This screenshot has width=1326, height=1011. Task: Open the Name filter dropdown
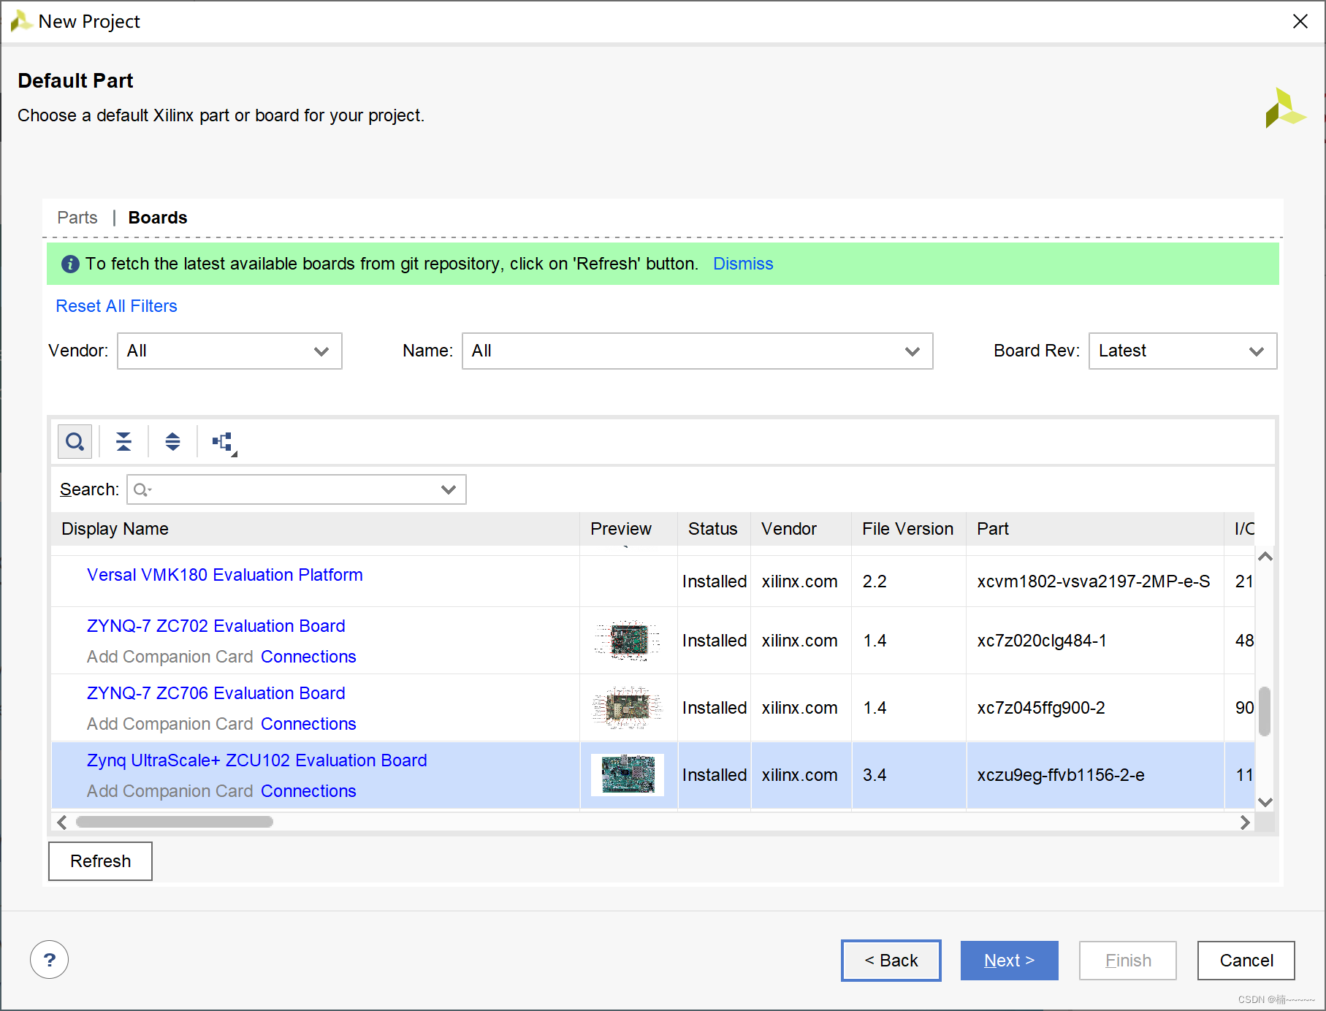(697, 351)
